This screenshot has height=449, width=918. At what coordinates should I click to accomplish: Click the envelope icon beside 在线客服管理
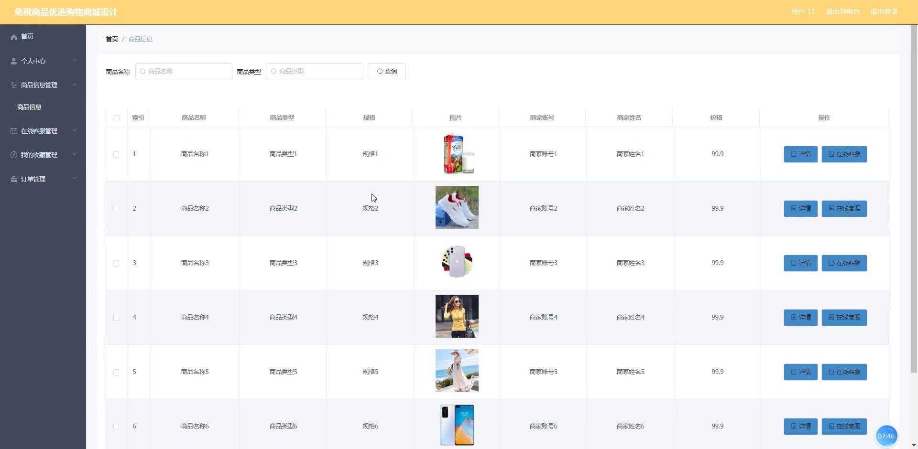pos(14,131)
